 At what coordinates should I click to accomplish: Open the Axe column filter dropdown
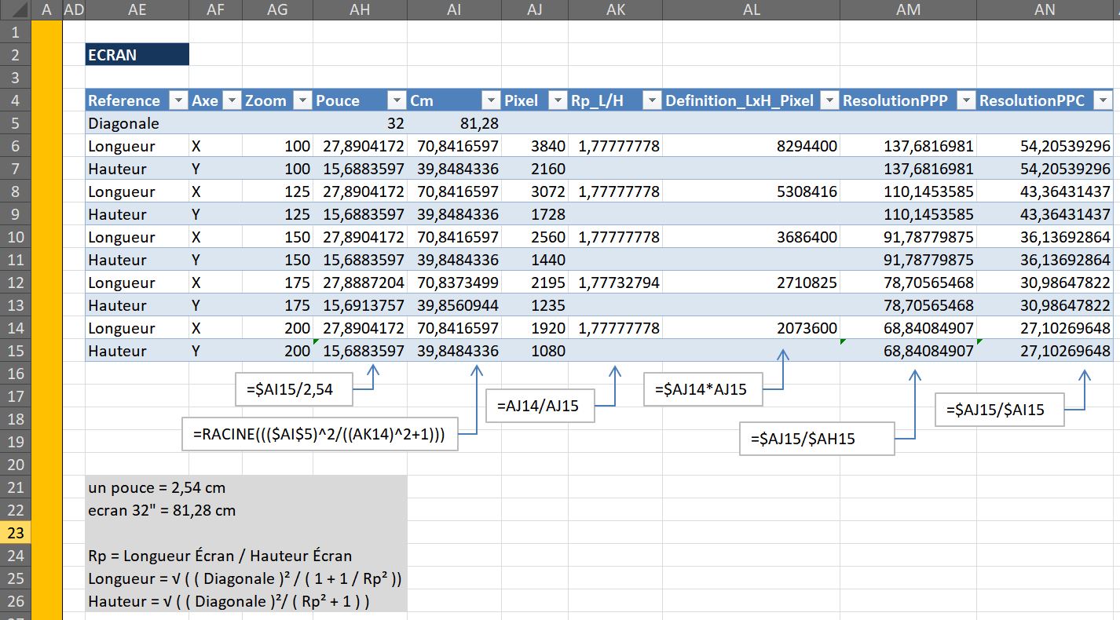232,100
